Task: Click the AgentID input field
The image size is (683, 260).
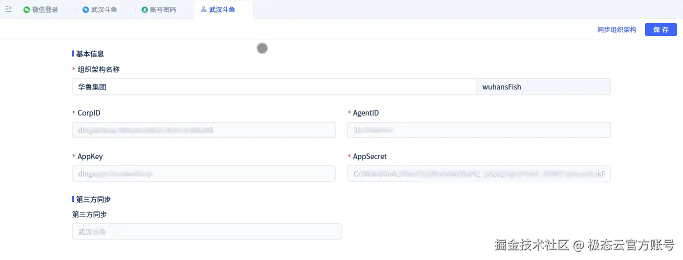Action: (479, 130)
